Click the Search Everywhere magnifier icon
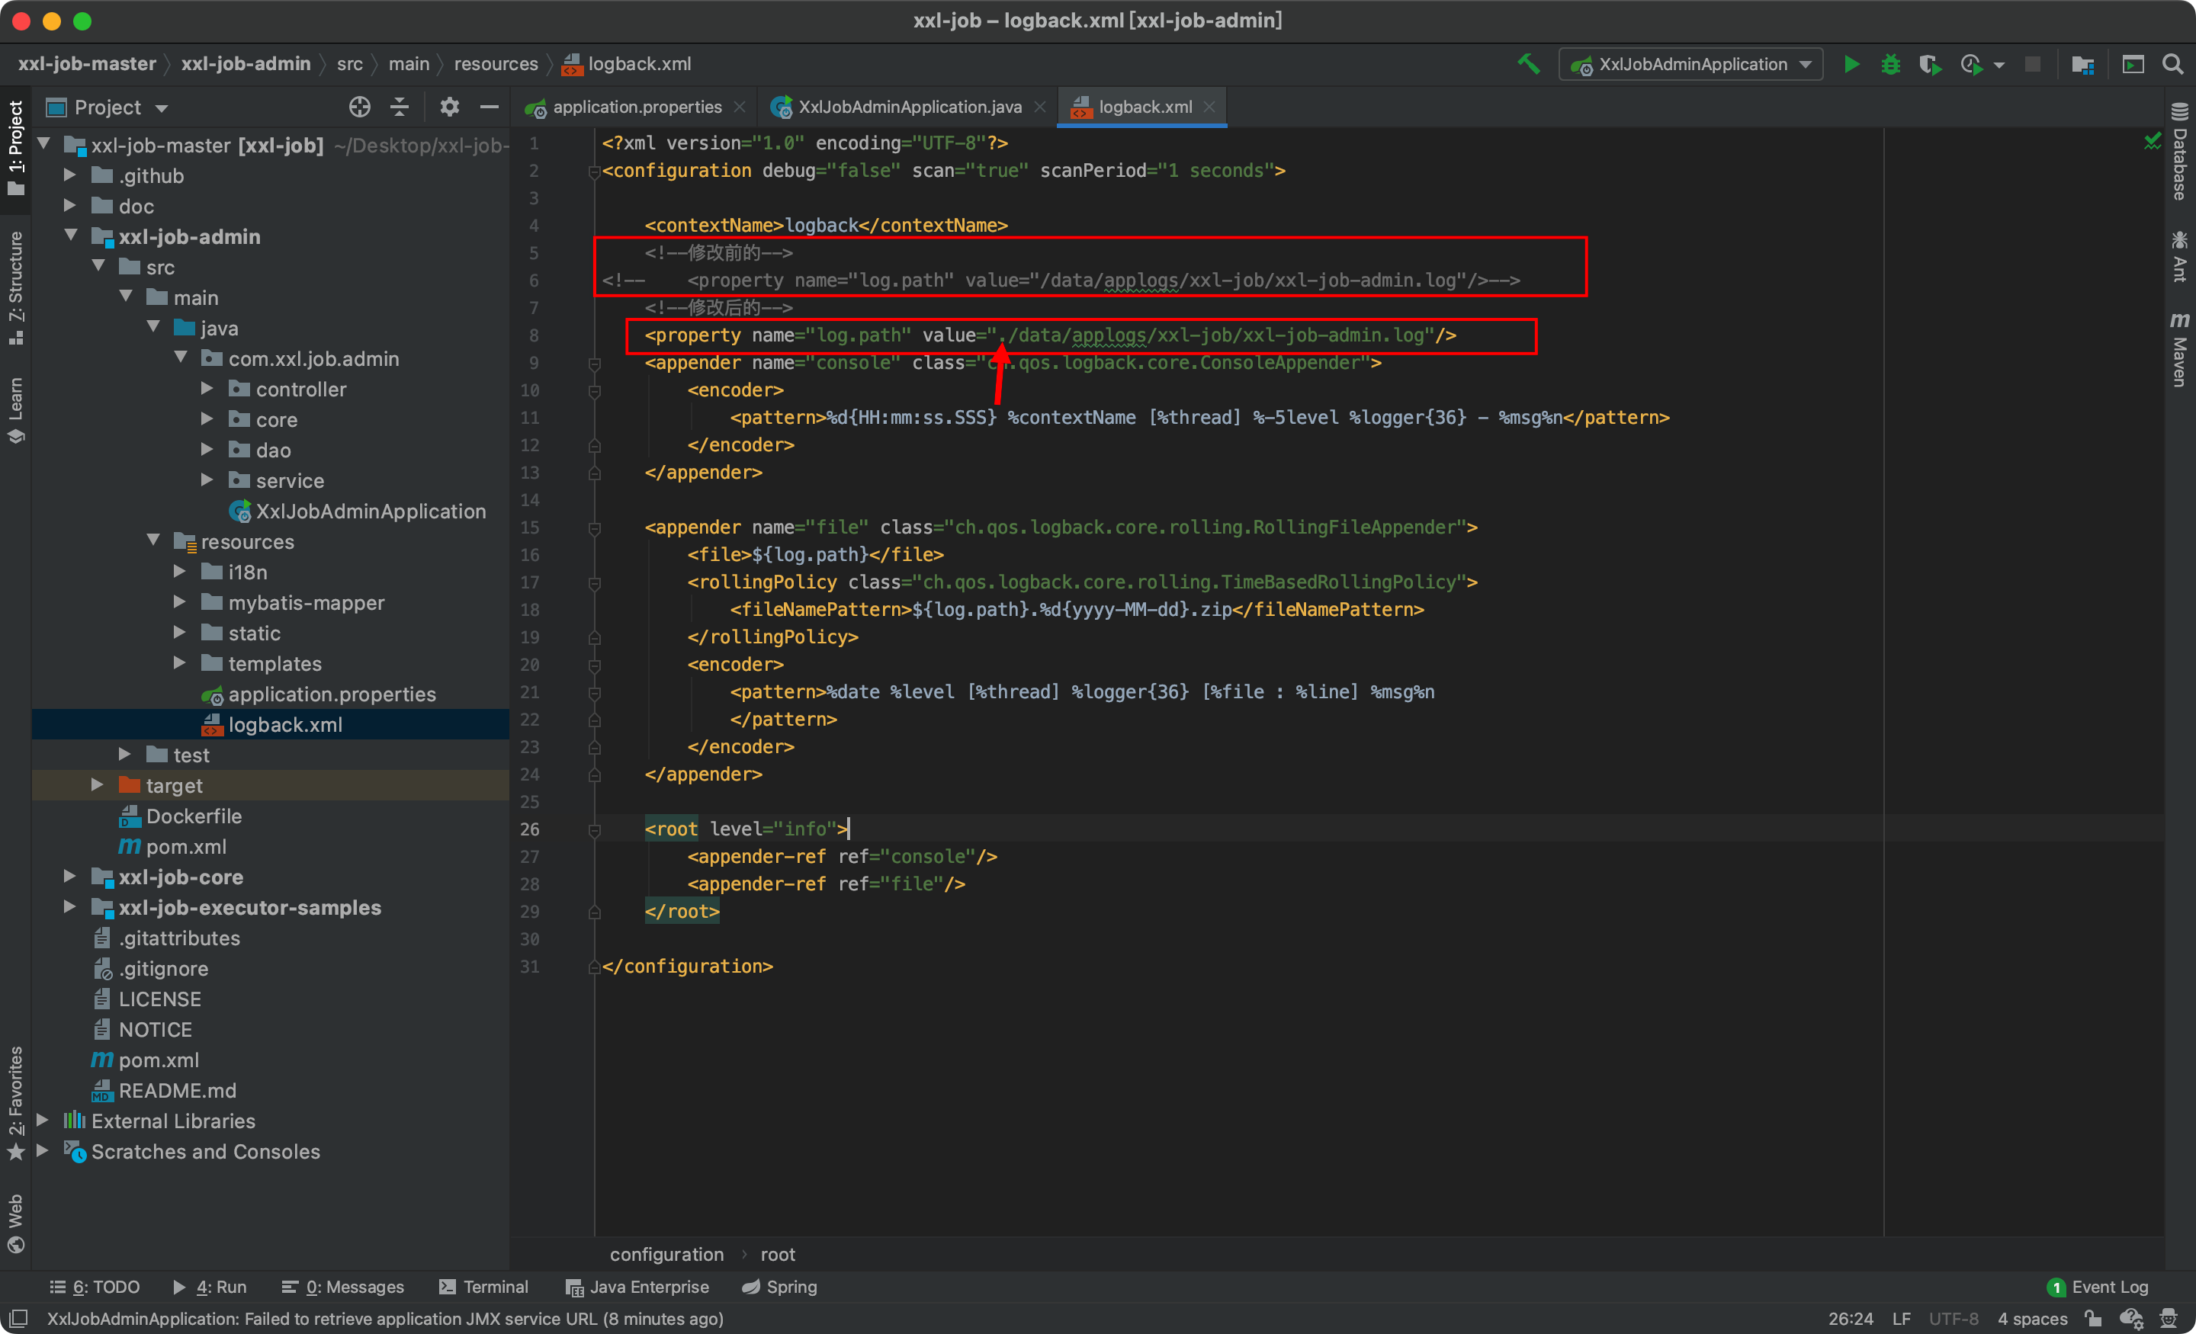2196x1334 pixels. (2173, 64)
